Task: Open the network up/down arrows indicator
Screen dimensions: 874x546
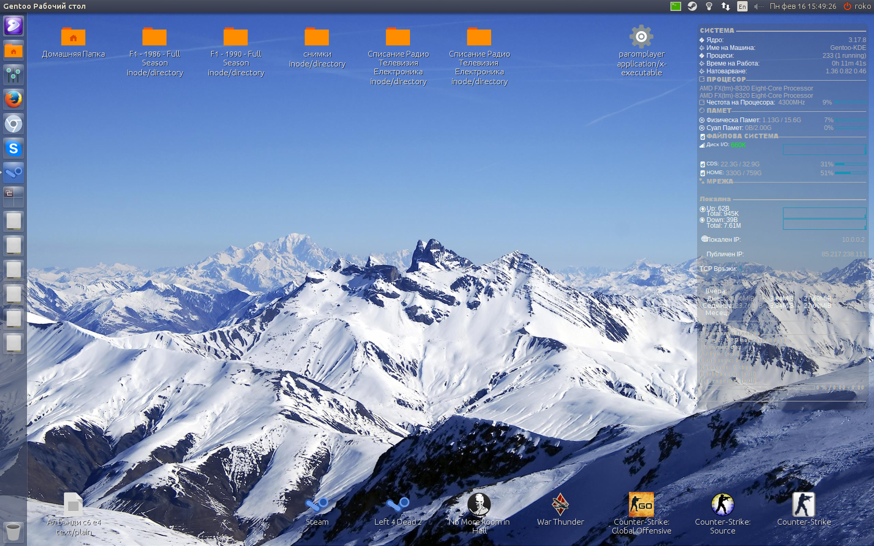Action: click(x=725, y=6)
